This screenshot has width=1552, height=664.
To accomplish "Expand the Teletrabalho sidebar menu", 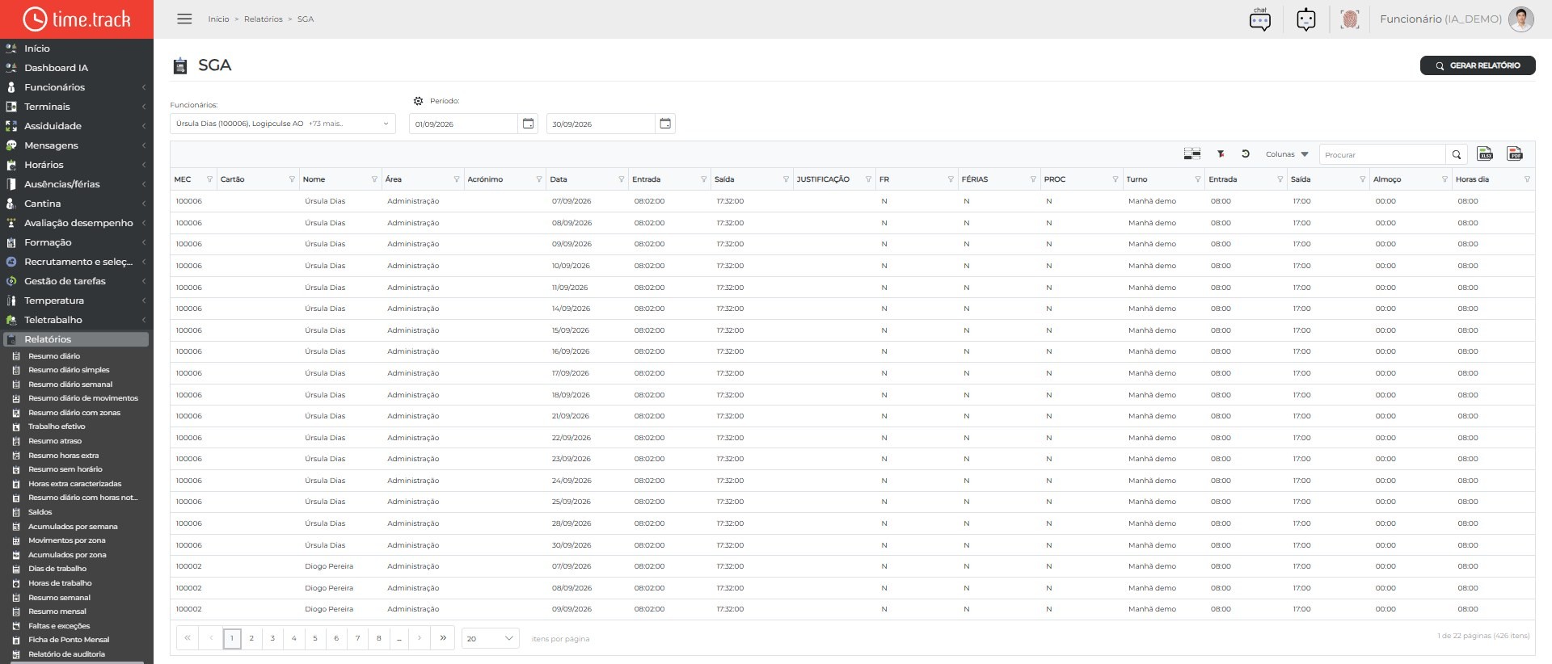I will click(x=77, y=320).
